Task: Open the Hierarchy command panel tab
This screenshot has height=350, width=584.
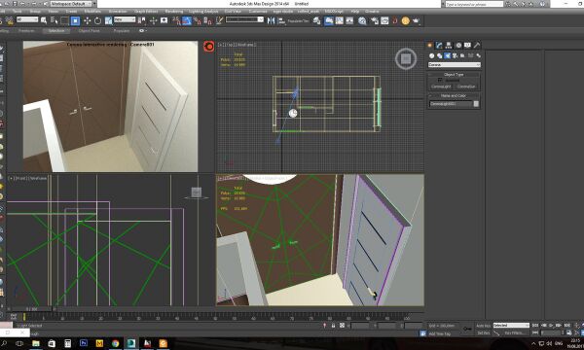Action: (449, 45)
